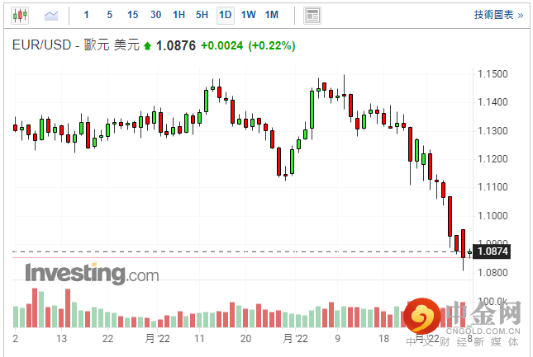Click the EUR/USD pair title
The width and height of the screenshot is (533, 357).
coord(45,45)
